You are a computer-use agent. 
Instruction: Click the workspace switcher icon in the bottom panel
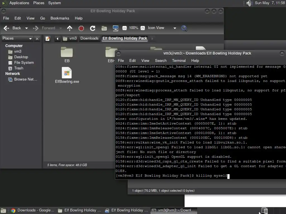click(x=264, y=211)
